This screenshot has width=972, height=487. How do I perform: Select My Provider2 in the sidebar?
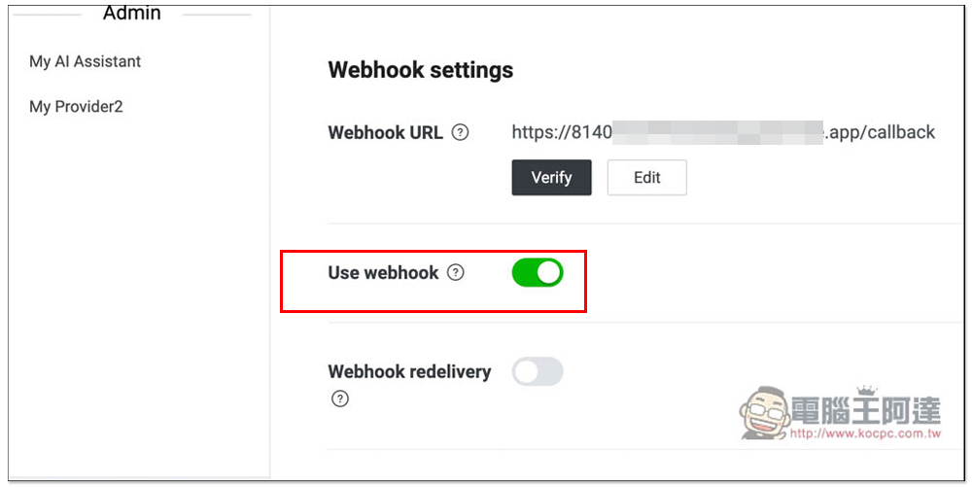pyautogui.click(x=76, y=106)
